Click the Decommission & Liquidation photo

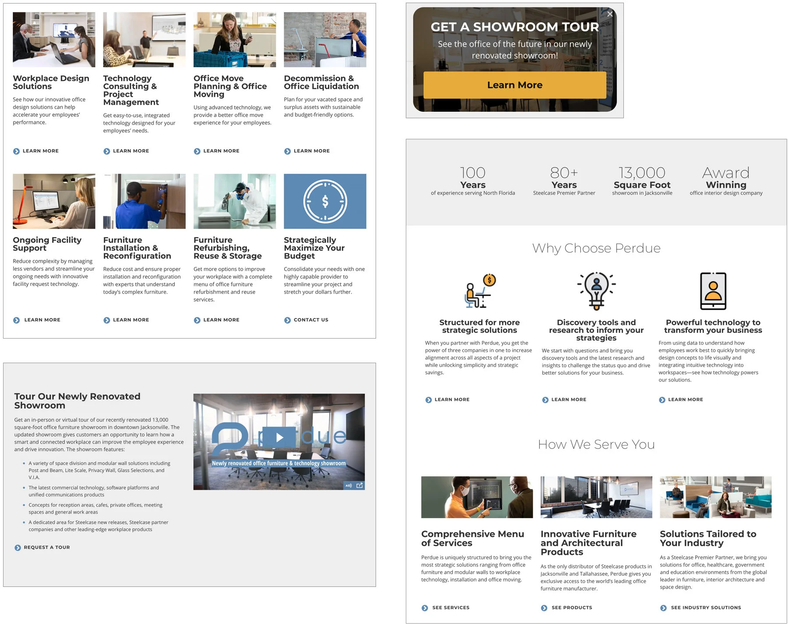pyautogui.click(x=325, y=39)
